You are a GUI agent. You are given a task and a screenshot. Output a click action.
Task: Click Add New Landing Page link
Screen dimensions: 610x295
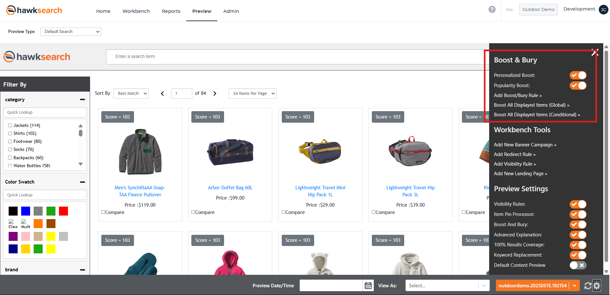[x=521, y=174]
